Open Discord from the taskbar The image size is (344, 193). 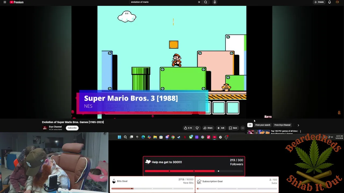tap(167, 137)
